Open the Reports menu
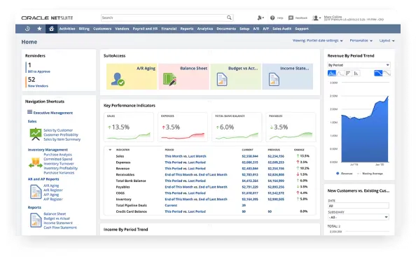Viewport: 416px width, 257px height. (187, 29)
